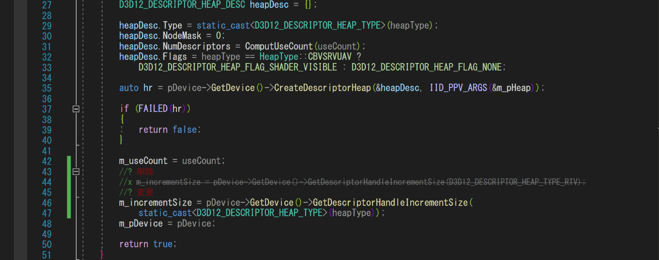Image resolution: width=659 pixels, height=260 pixels.
Task: Click 'return false' statement
Action: [169, 130]
